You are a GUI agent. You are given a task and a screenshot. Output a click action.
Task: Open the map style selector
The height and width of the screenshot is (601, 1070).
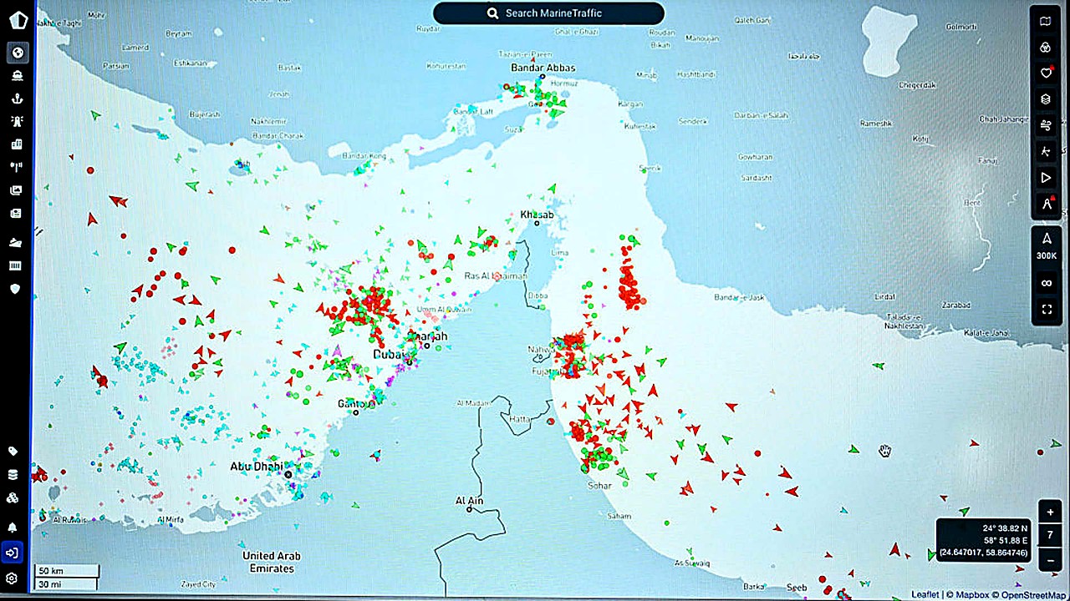pyautogui.click(x=1046, y=22)
